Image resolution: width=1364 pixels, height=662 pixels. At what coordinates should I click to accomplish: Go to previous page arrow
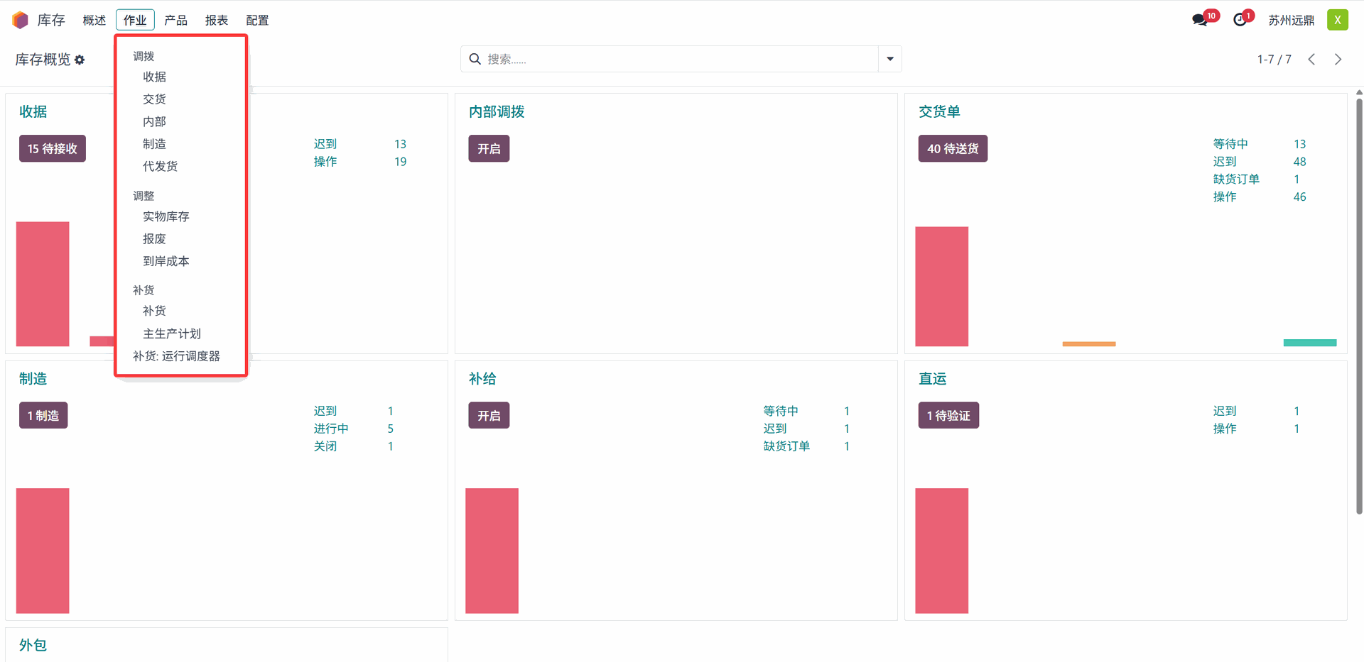click(1311, 60)
